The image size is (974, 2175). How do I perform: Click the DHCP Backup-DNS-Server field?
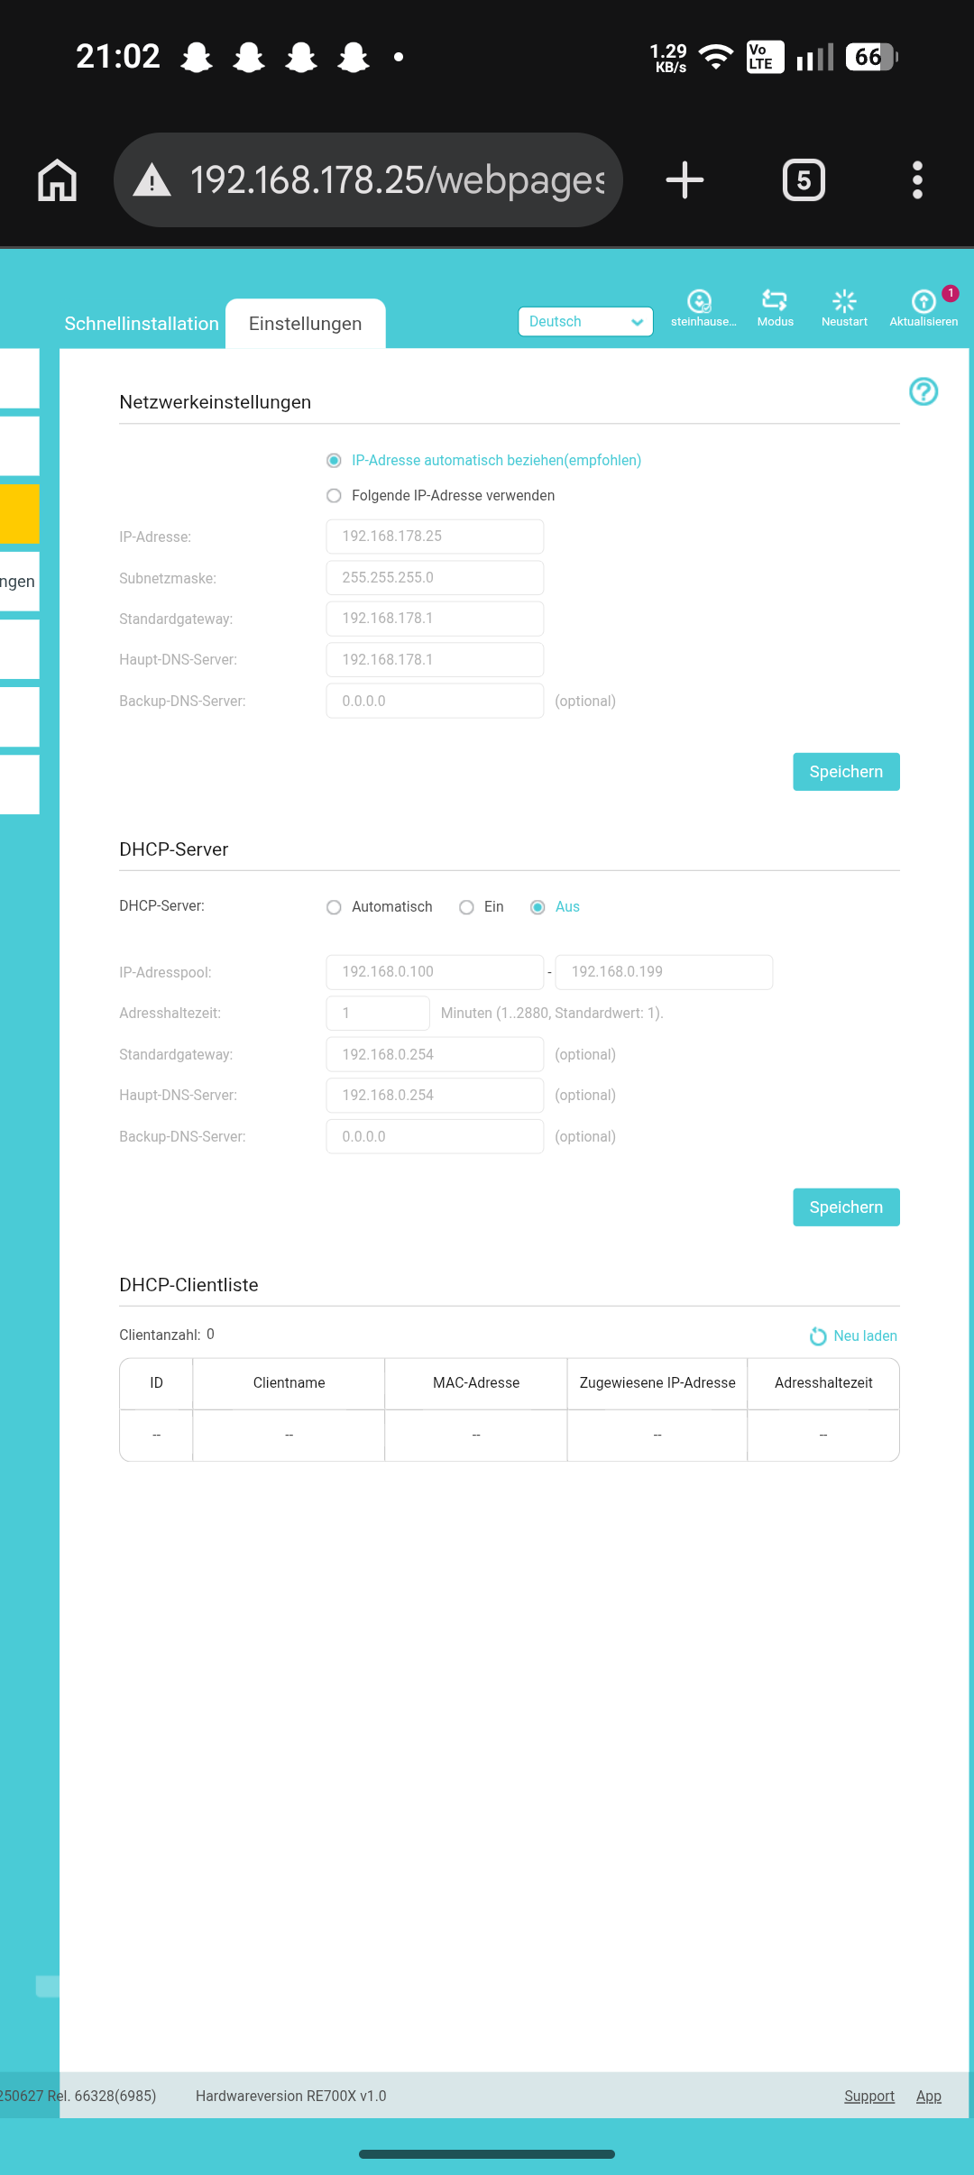[x=435, y=1136]
